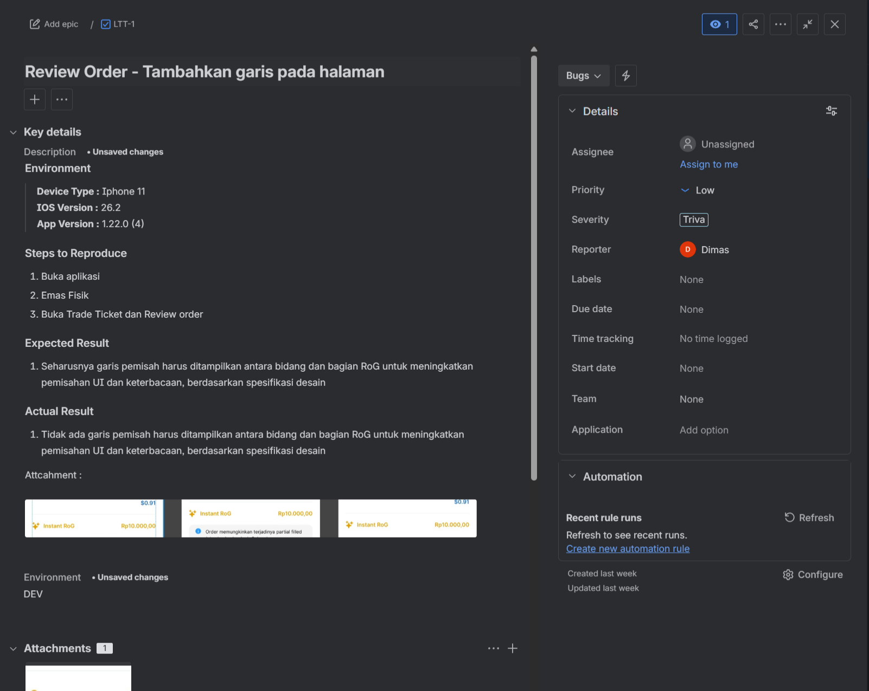Collapse the Key details section
Image resolution: width=869 pixels, height=691 pixels.
[13, 132]
